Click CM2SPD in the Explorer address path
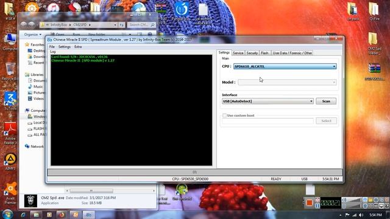The height and width of the screenshot is (219, 390). 80,25
